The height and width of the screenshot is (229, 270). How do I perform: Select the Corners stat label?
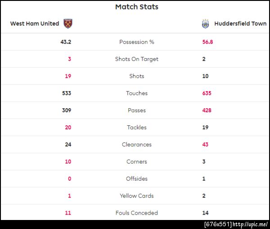tap(137, 162)
